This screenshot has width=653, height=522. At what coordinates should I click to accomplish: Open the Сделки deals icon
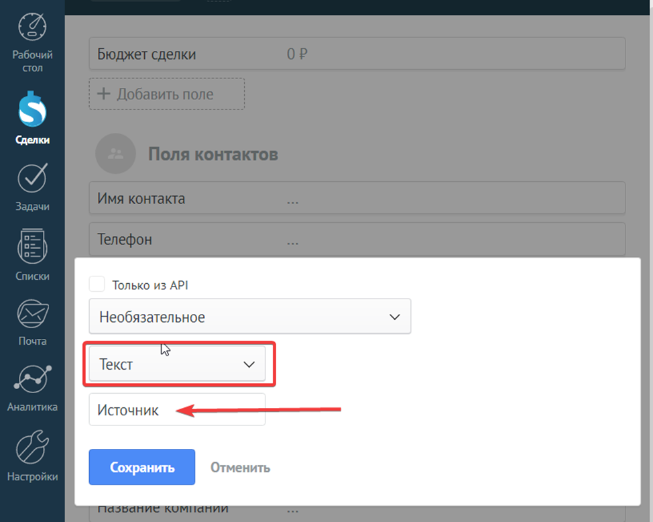(x=32, y=109)
